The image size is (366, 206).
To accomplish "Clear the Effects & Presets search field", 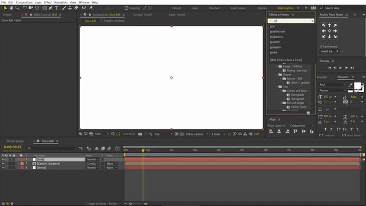I will [x=313, y=21].
